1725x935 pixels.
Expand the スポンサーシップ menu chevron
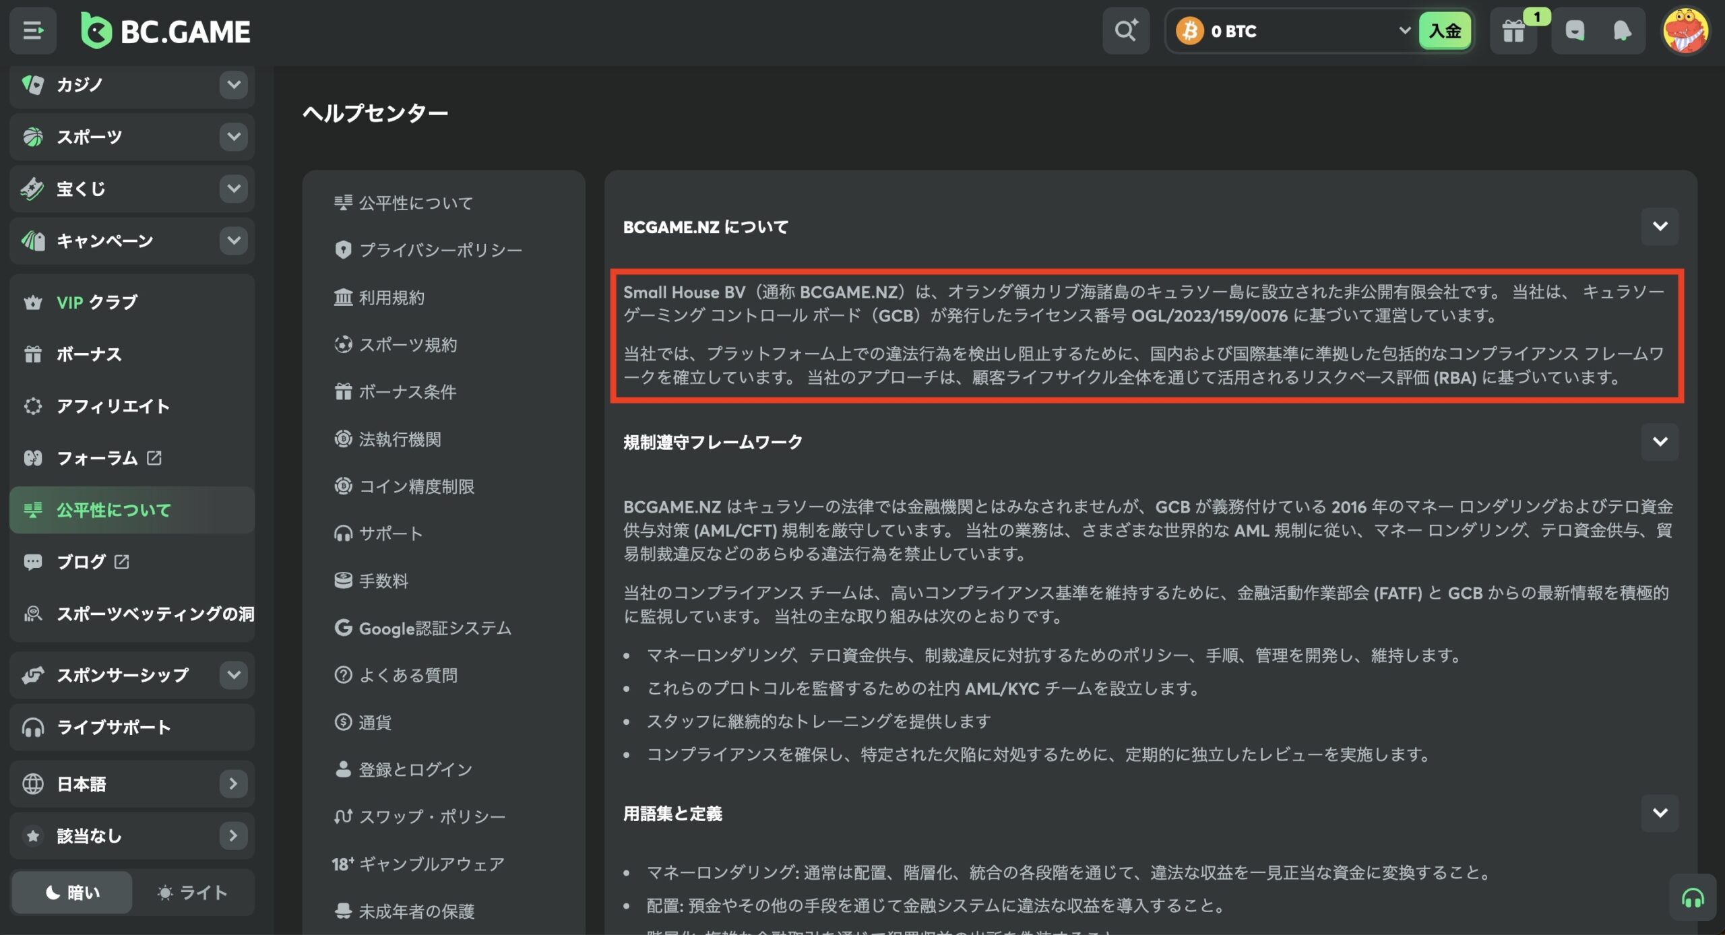tap(233, 675)
